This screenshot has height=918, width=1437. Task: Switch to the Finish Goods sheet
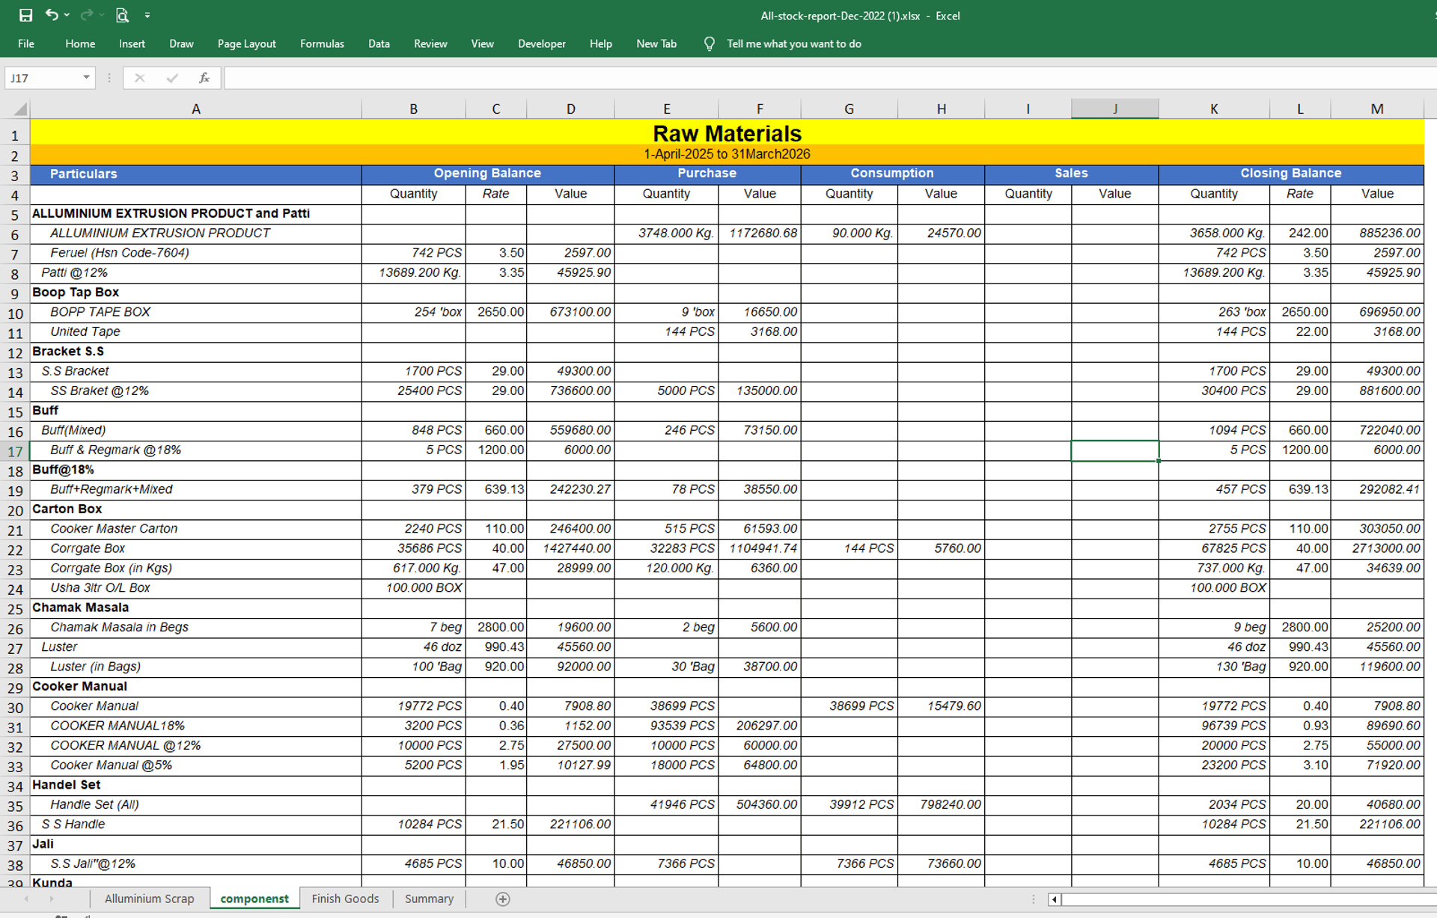pos(345,899)
